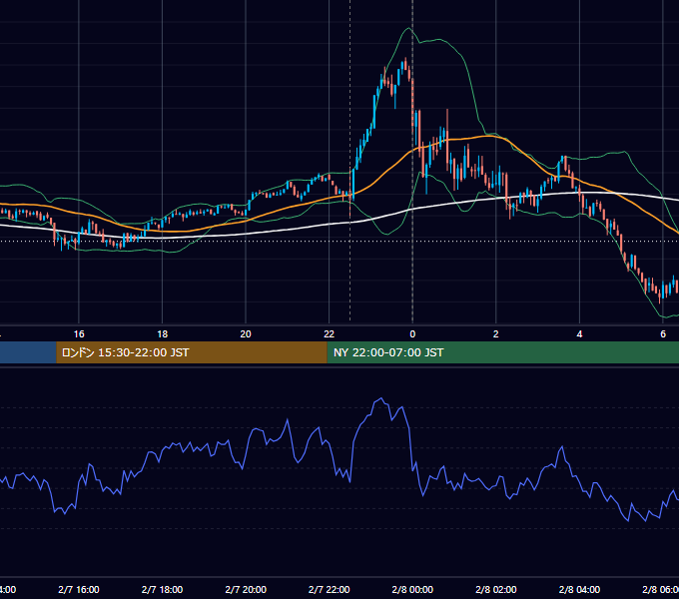
Task: Click the price peak candle just before midnight
Action: point(405,65)
